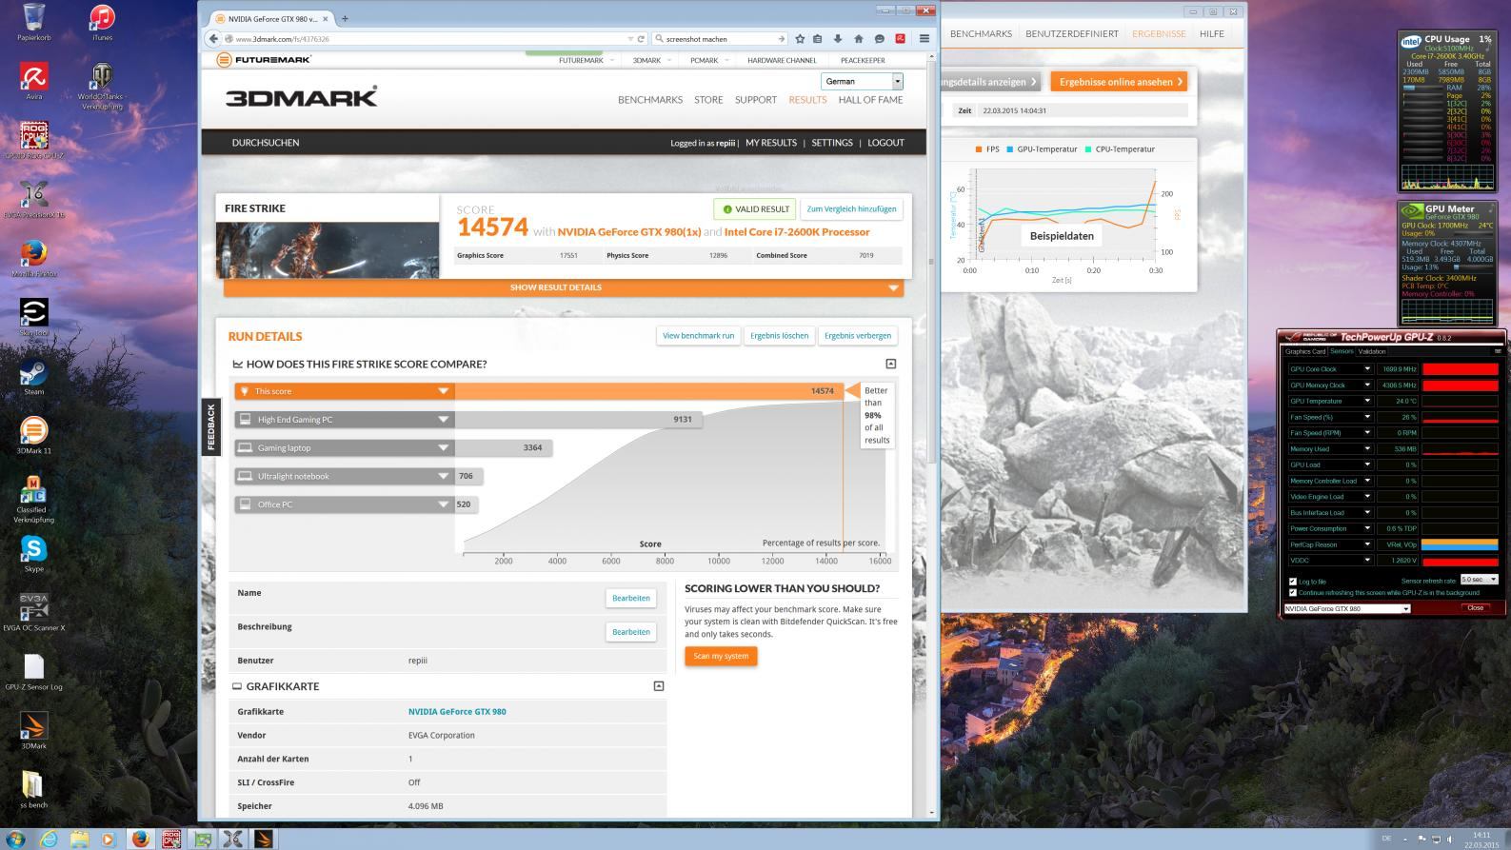The height and width of the screenshot is (850, 1511).
Task: Open the German language dropdown
Action: click(862, 82)
